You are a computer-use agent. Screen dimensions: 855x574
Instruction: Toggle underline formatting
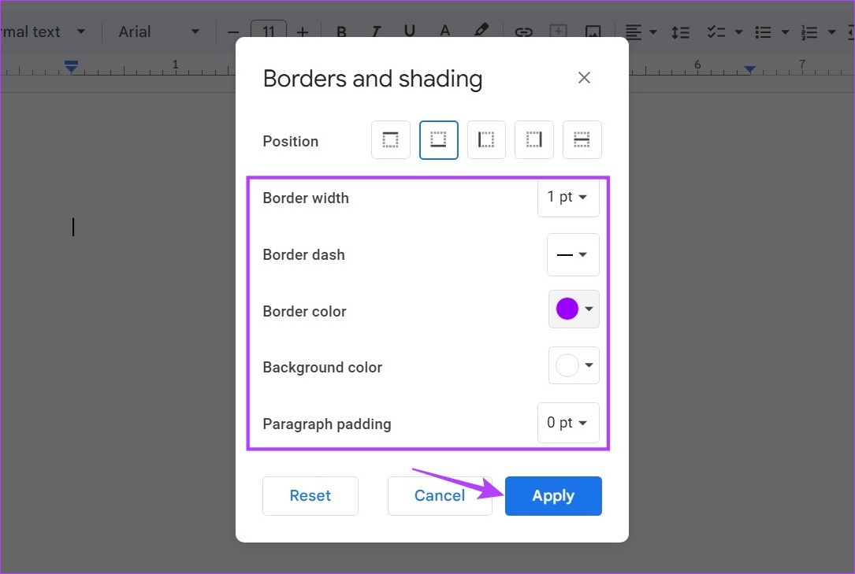[410, 31]
